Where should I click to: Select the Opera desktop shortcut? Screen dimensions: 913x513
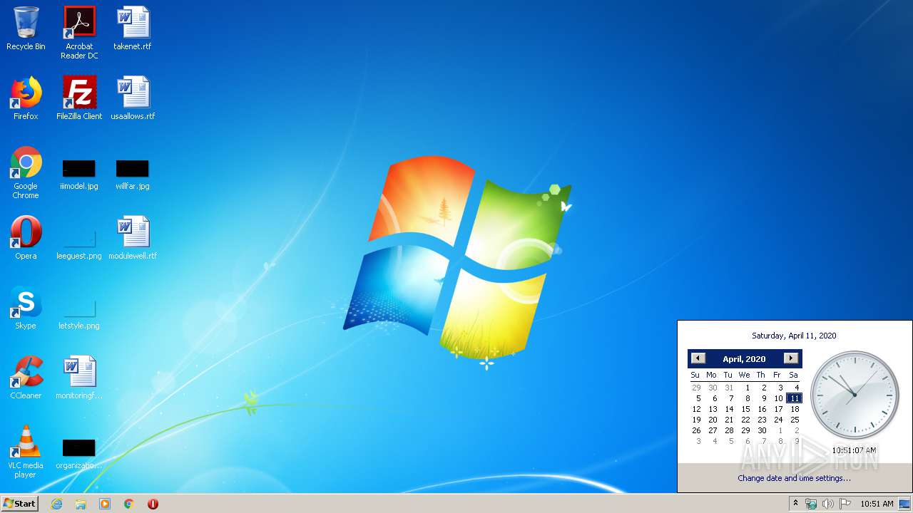[26, 238]
